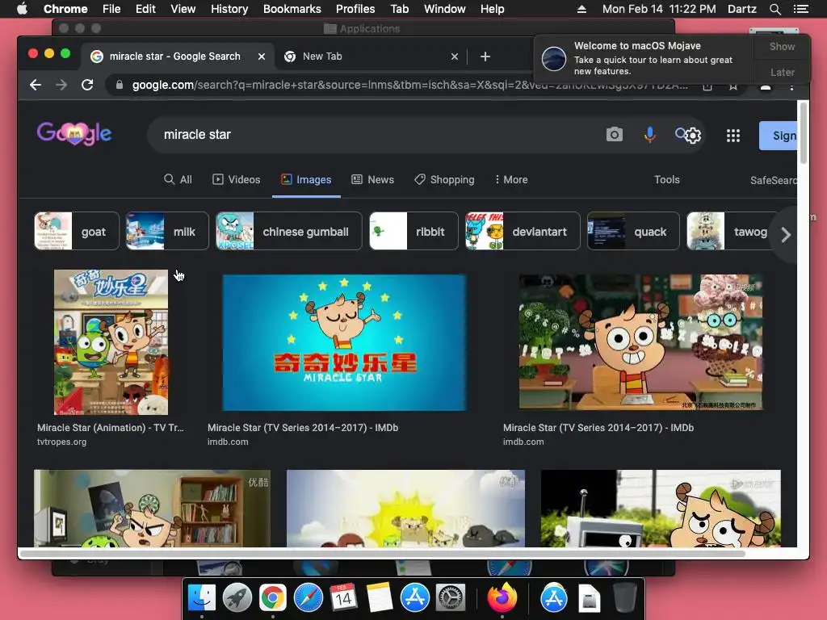Screen dimensions: 827x620
Task: Select the Images tab
Action: (x=306, y=179)
